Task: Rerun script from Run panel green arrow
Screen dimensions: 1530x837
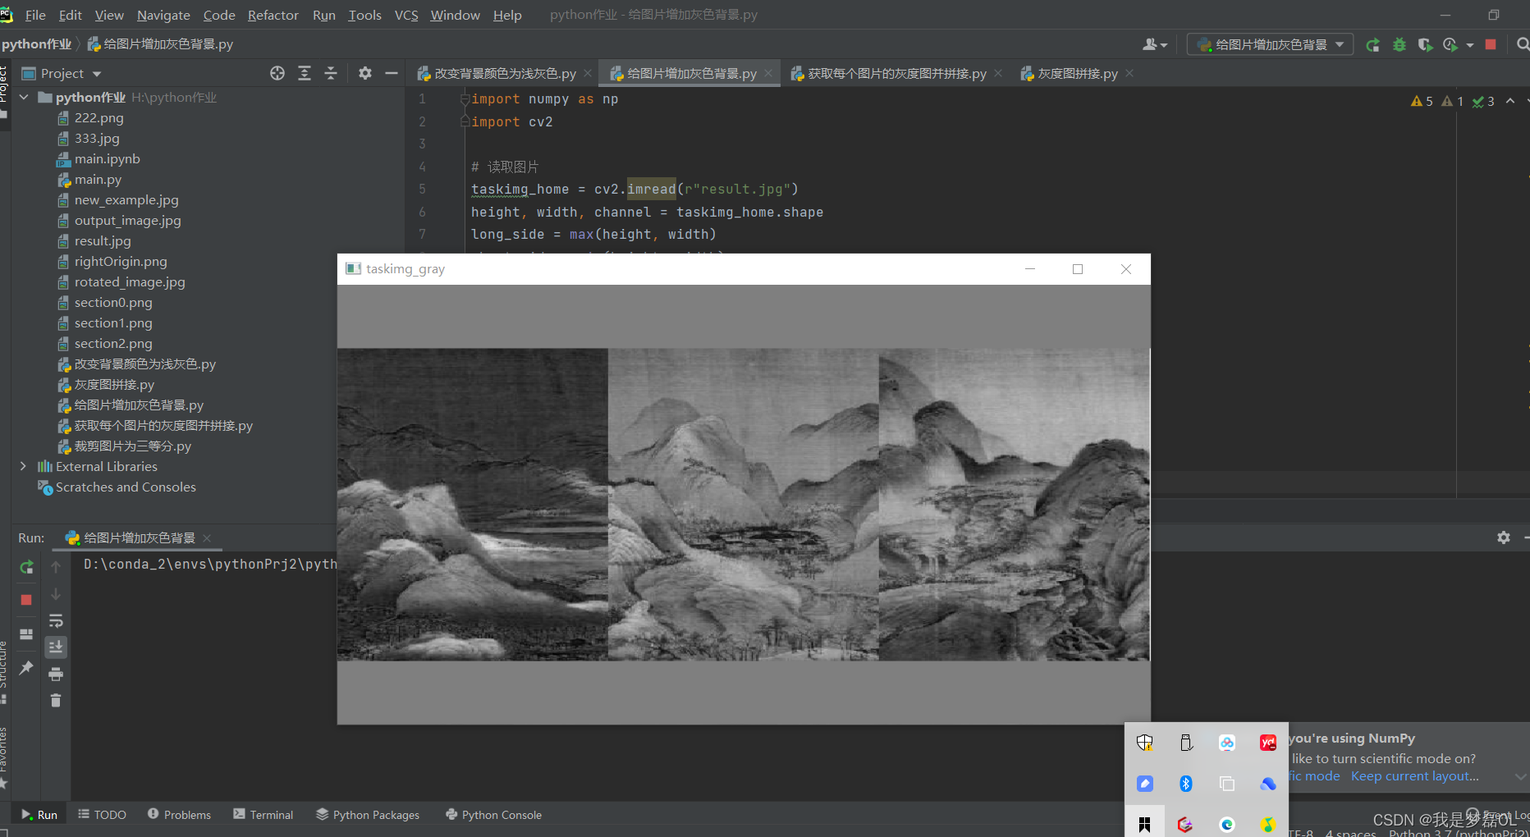Action: pyautogui.click(x=26, y=567)
